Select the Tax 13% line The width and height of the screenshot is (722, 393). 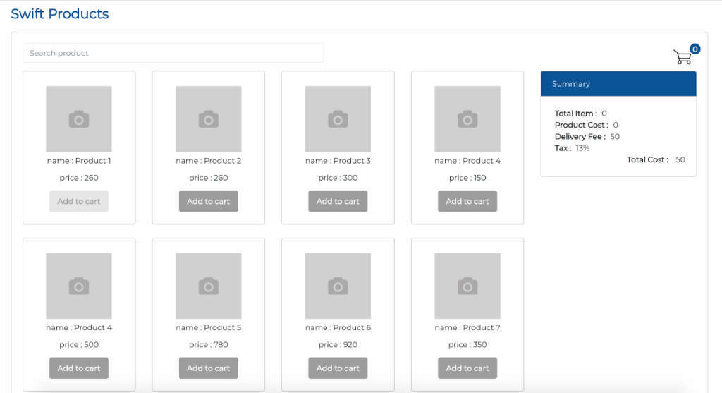[572, 148]
